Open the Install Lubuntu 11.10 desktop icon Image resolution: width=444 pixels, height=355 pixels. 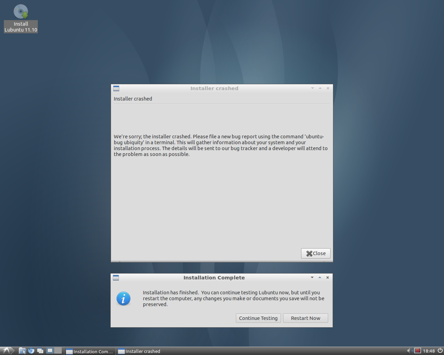click(21, 18)
